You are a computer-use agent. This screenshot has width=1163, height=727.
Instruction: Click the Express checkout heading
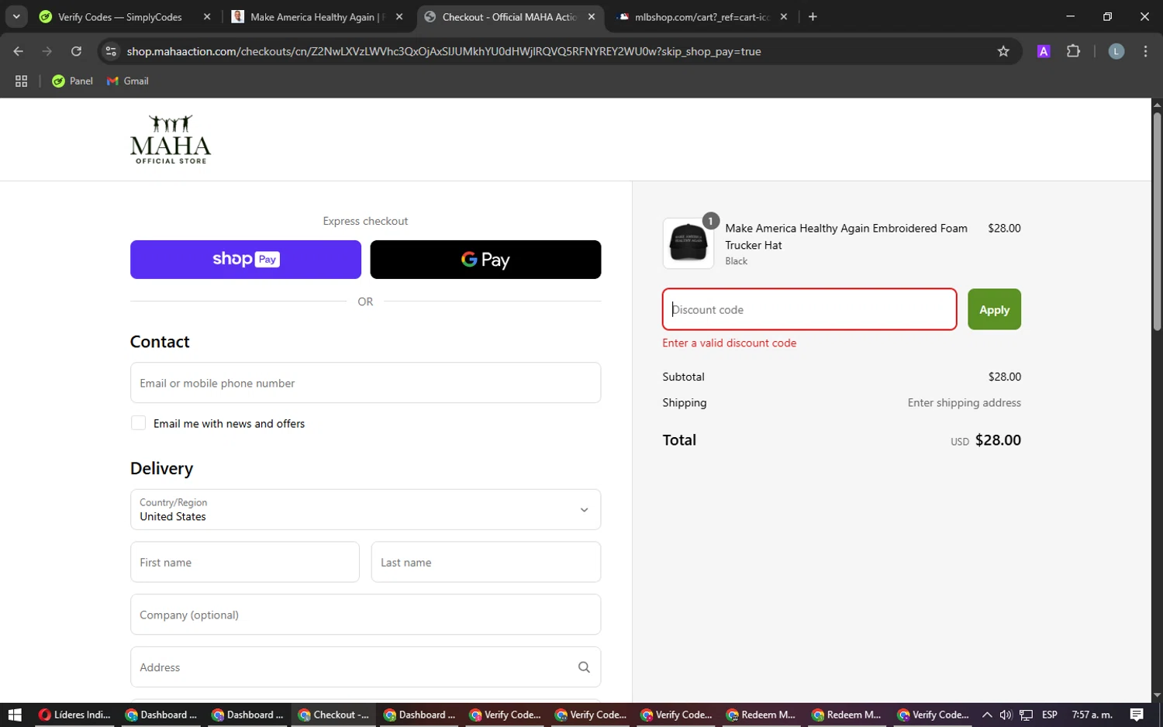pos(365,221)
